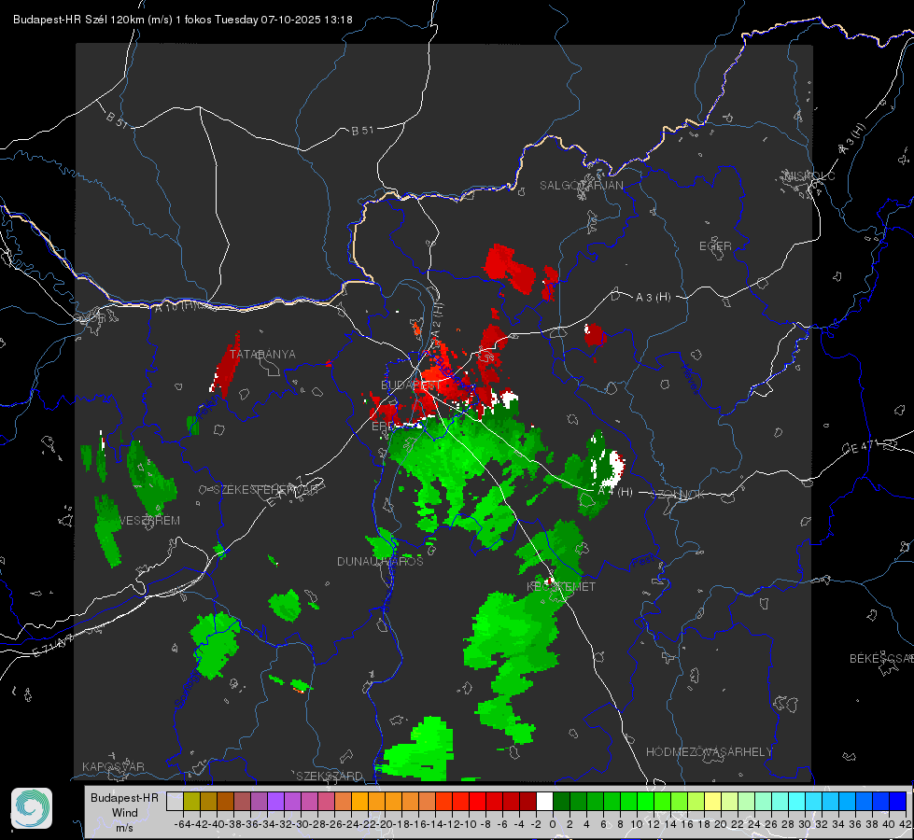Click the DUNAUJVAROS city label

coord(380,561)
